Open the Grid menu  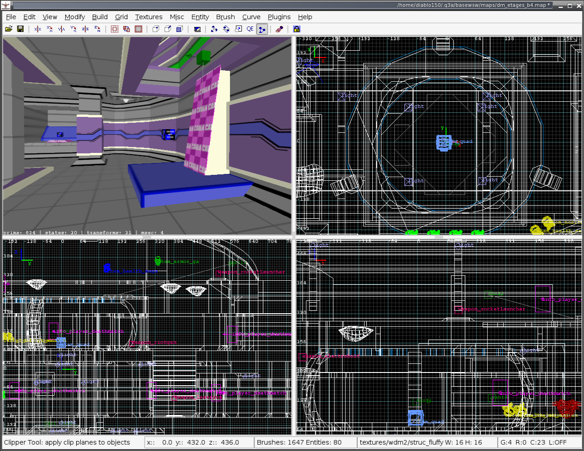(x=121, y=17)
